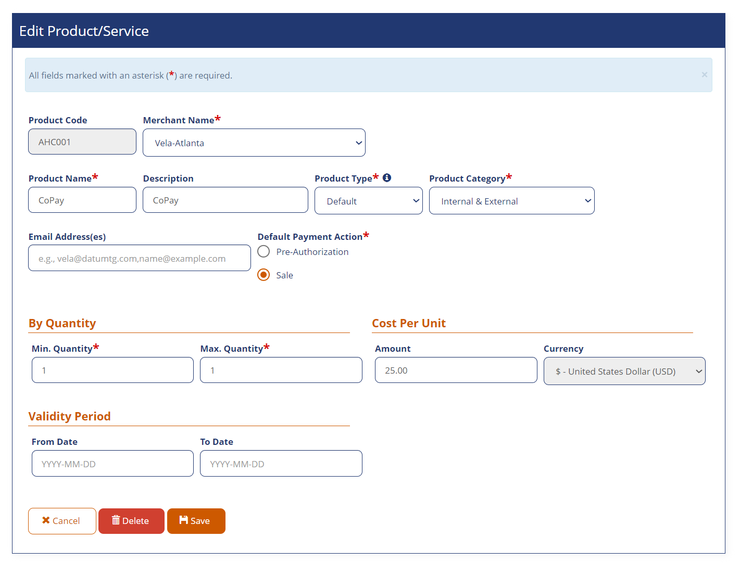Save the product changes
Screen dimensions: 740x563
click(196, 521)
